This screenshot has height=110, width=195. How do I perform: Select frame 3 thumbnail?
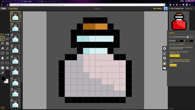pos(15,38)
